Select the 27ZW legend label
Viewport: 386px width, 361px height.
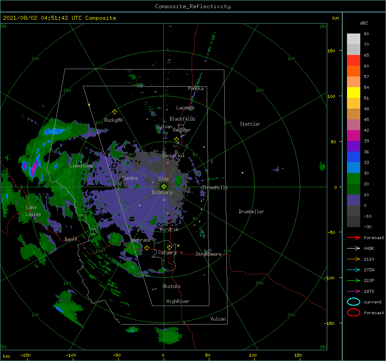click(x=369, y=270)
